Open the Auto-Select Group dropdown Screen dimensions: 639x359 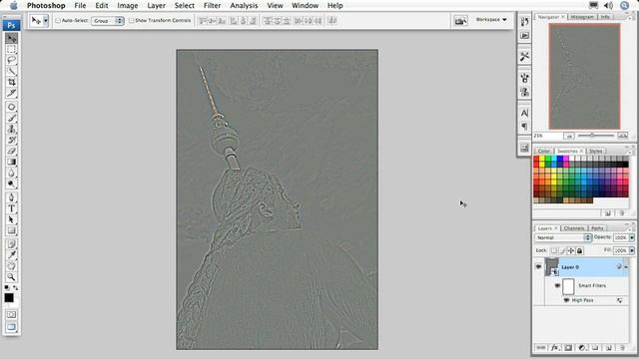coord(108,20)
